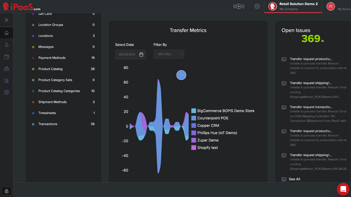351x197 pixels.
Task: Open See All open issues
Action: 295,179
